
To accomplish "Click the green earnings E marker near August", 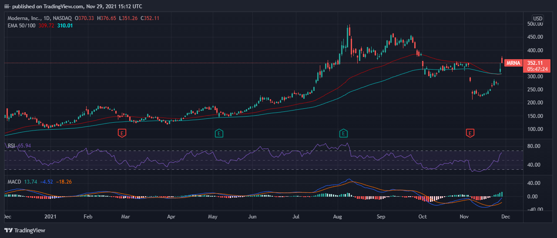I will point(343,133).
